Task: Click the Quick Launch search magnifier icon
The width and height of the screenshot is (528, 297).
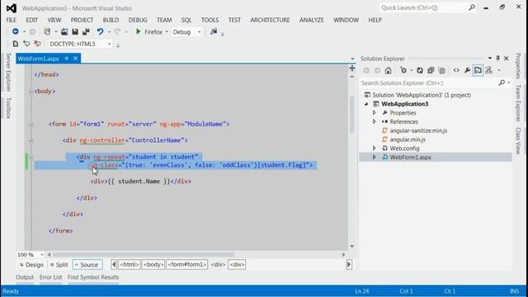Action: pyautogui.click(x=472, y=7)
